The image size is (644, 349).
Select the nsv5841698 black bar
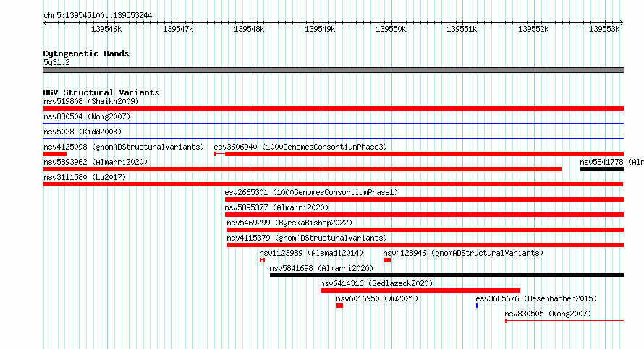447,275
